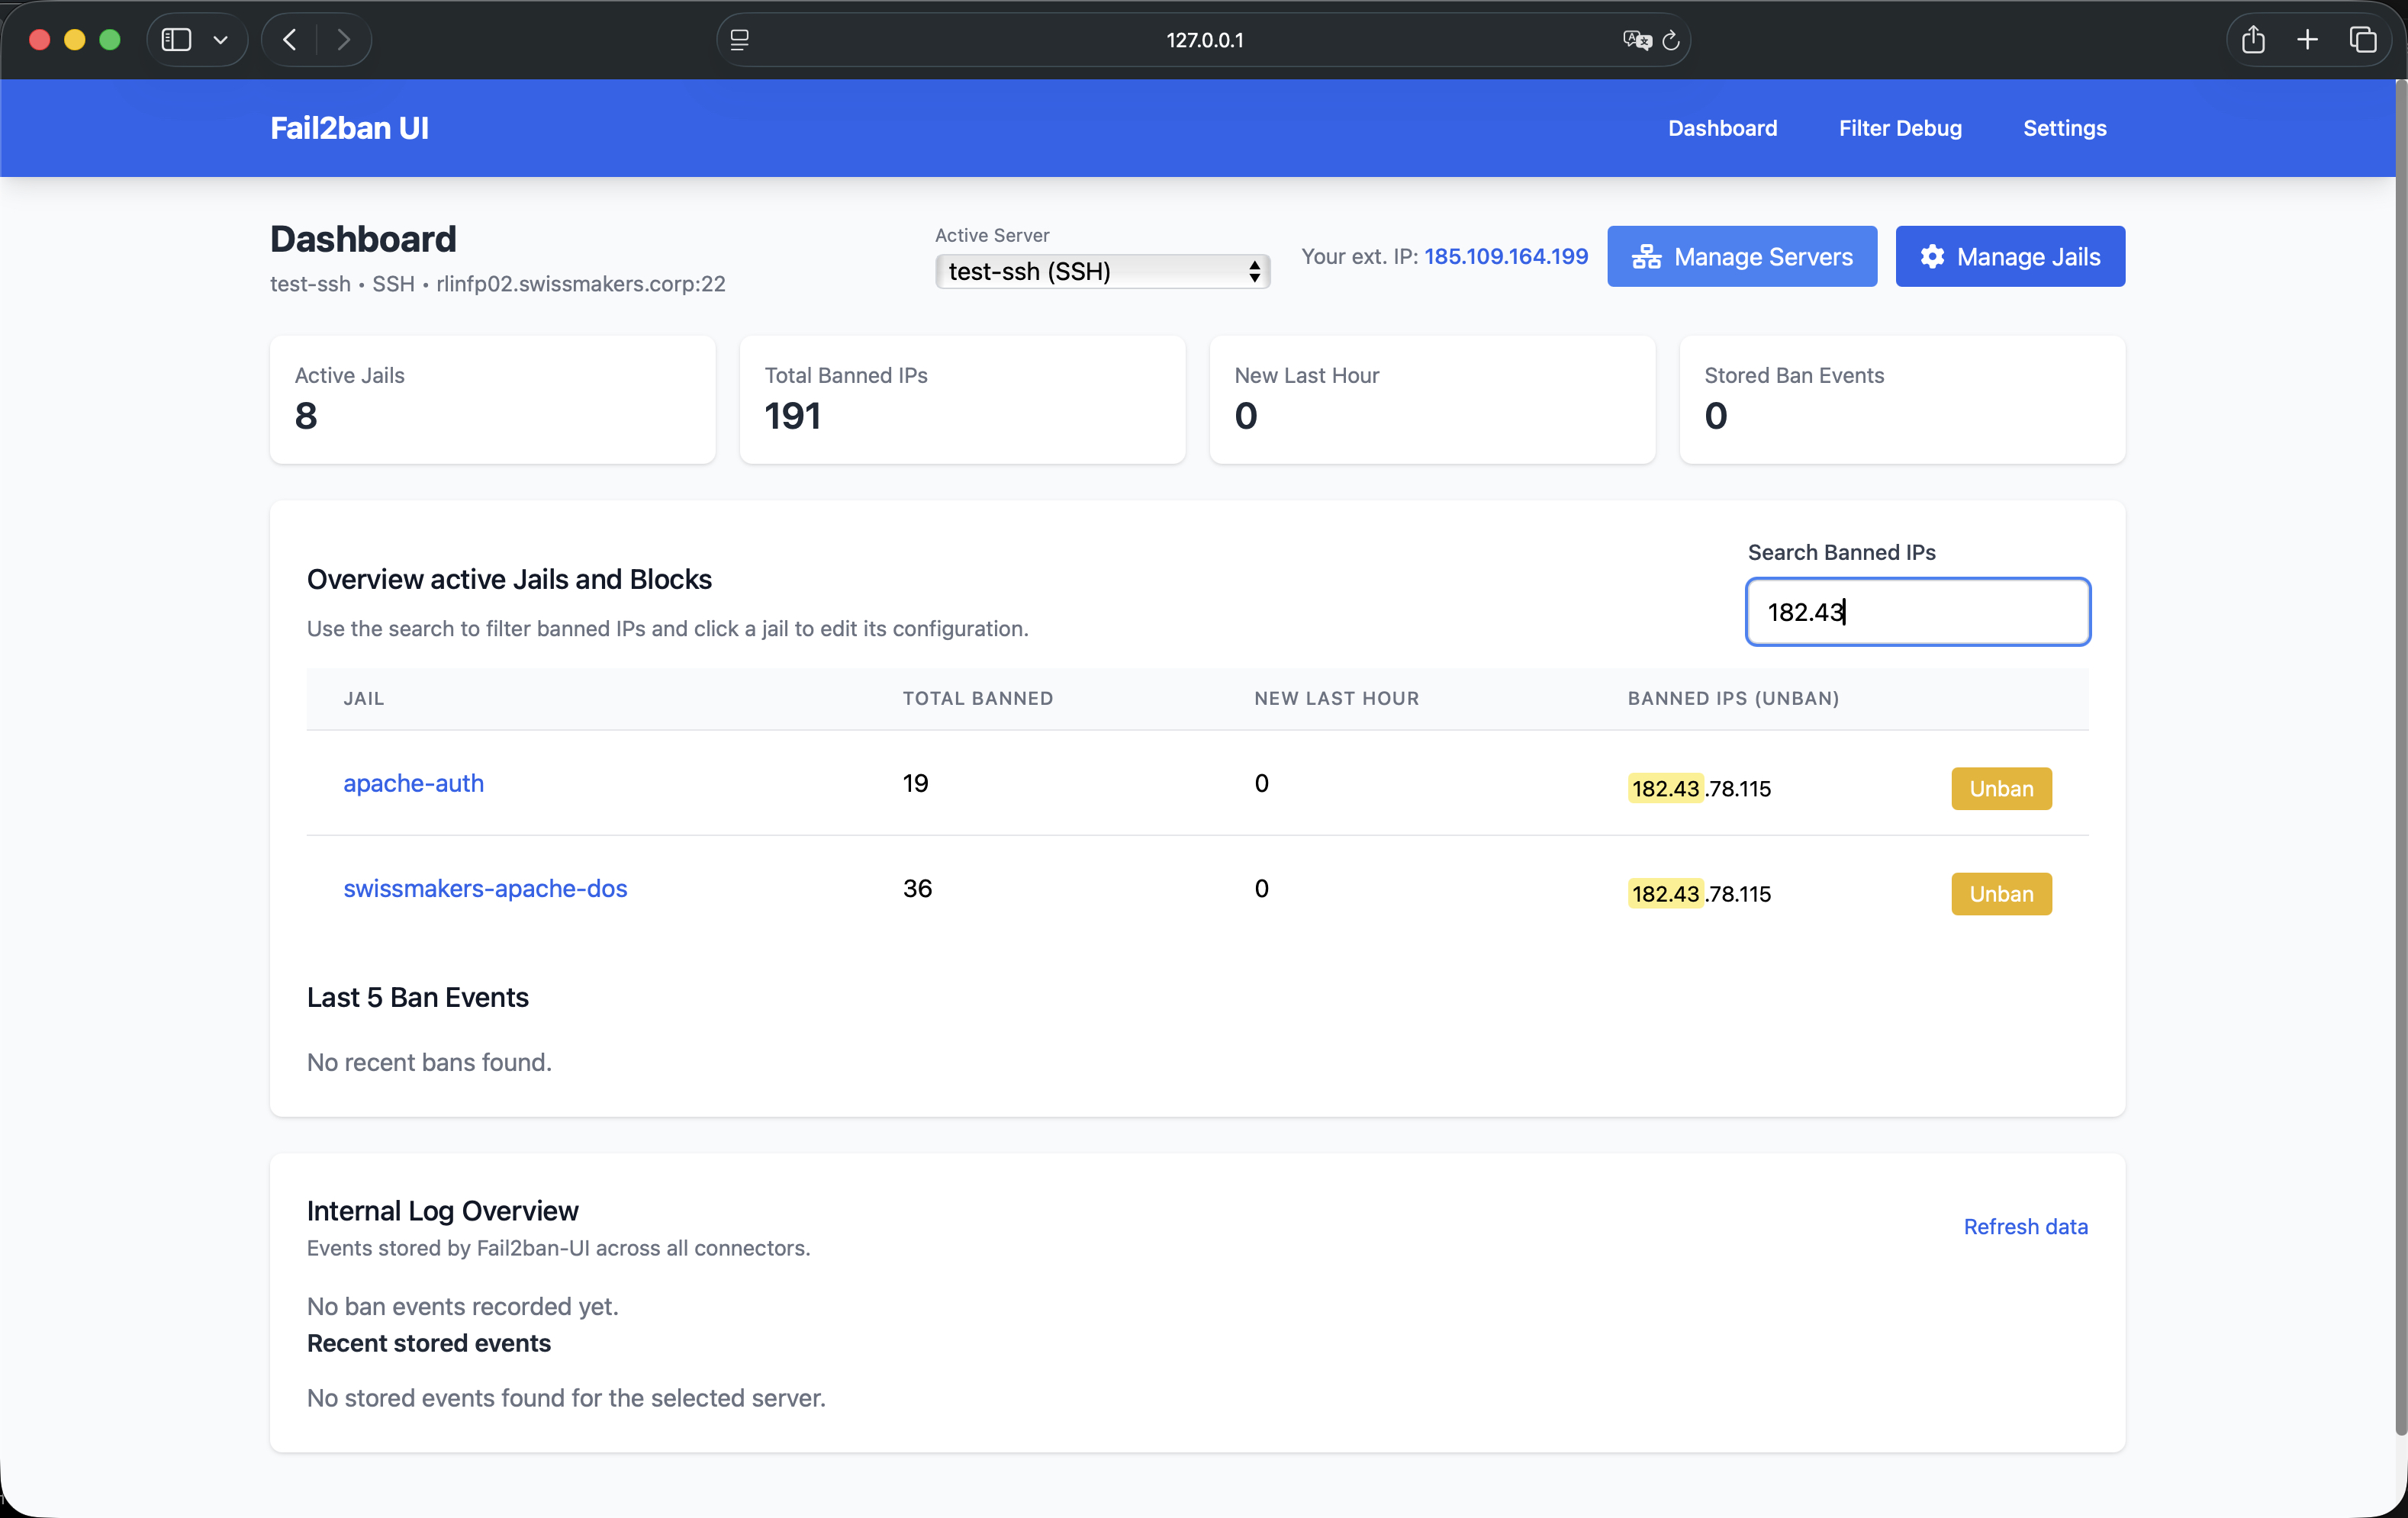Unban the IP in apache-auth jail

click(2001, 788)
